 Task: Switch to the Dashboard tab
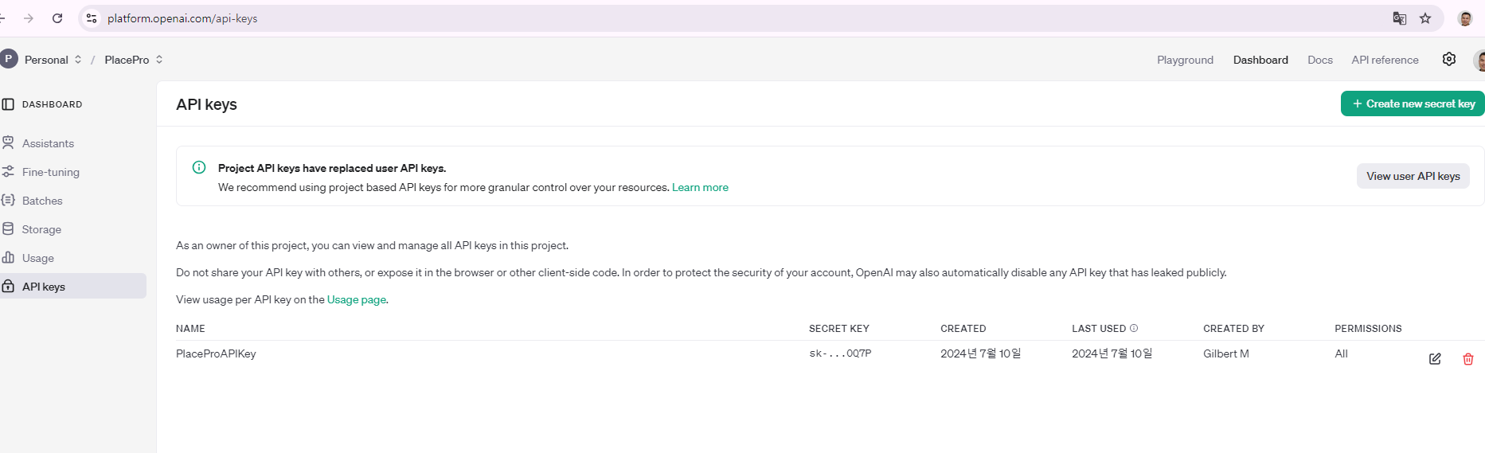(1260, 60)
